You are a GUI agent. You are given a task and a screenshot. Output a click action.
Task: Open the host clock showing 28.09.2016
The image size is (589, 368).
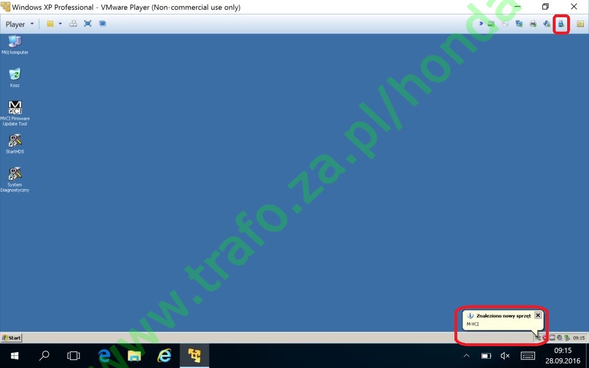pyautogui.click(x=563, y=355)
